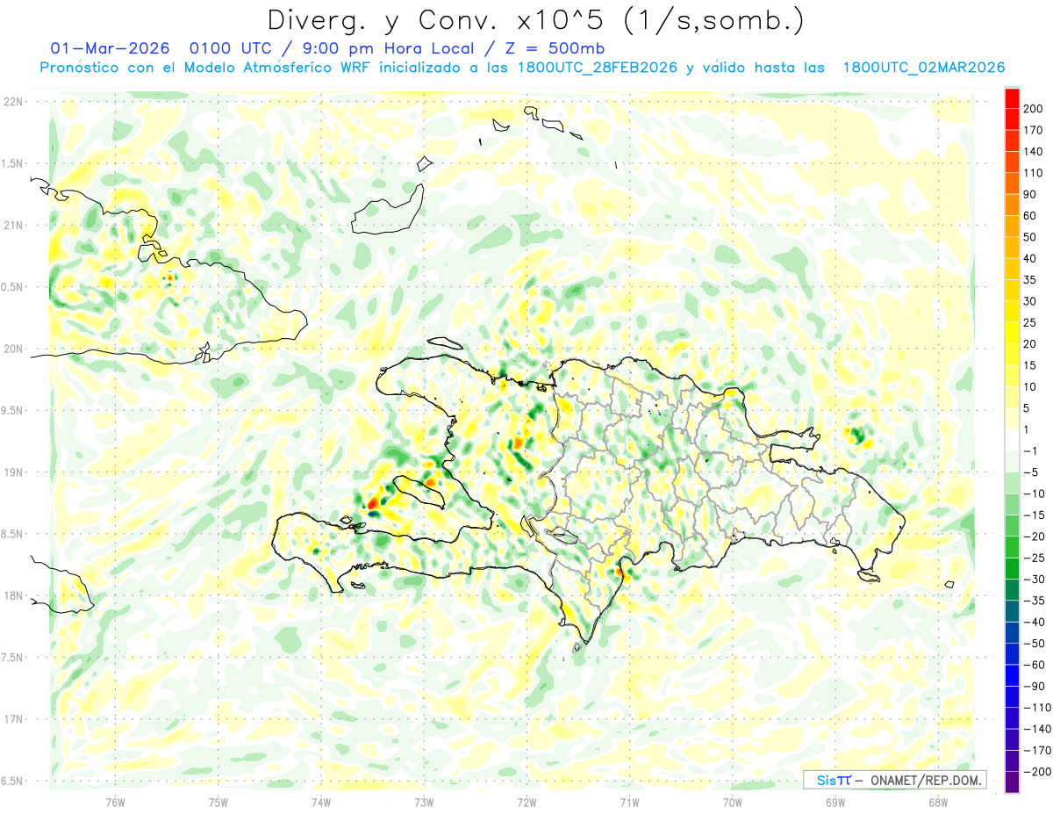Click the '70W' longitude label
This screenshot has width=1053, height=814.
click(x=733, y=802)
